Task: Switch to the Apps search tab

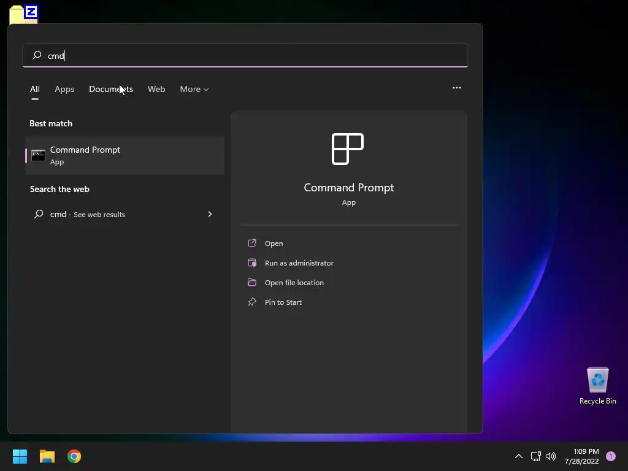Action: 64,89
